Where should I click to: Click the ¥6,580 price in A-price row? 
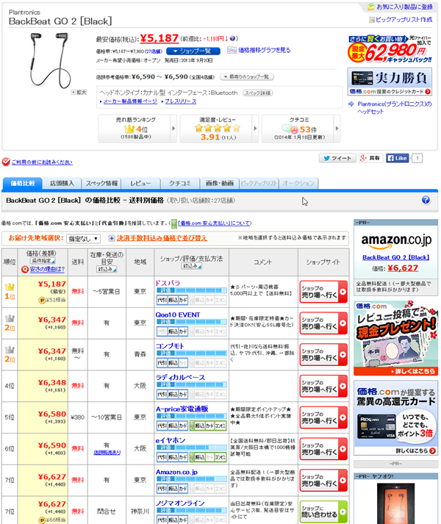[52, 414]
